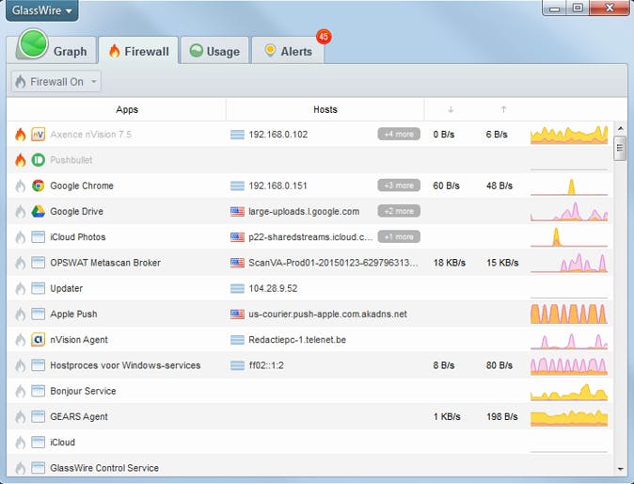Maximize the GlassWire window
The height and width of the screenshot is (484, 634).
578,8
